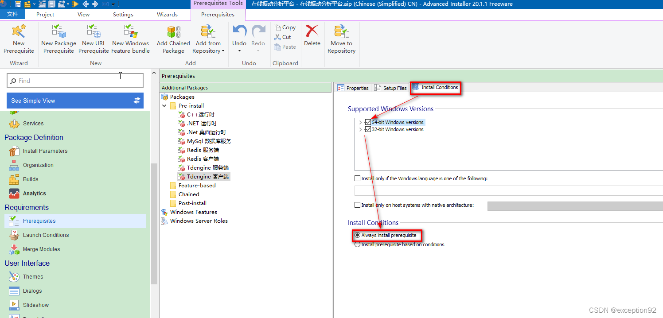The image size is (663, 318).
Task: Select the Prerequisites ribbon tab
Action: [x=218, y=14]
